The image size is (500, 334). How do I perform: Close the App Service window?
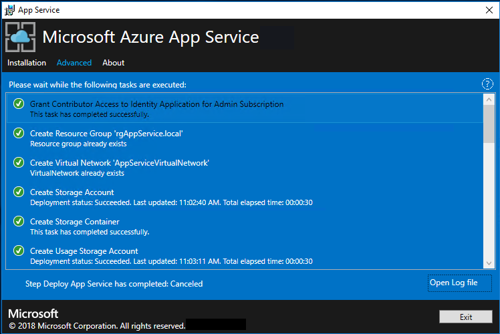[489, 10]
